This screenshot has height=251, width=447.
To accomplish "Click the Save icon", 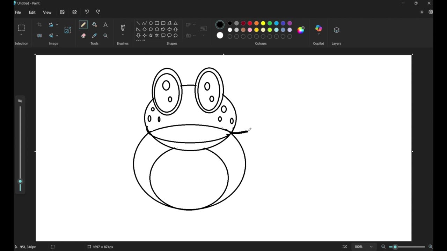I will (62, 12).
